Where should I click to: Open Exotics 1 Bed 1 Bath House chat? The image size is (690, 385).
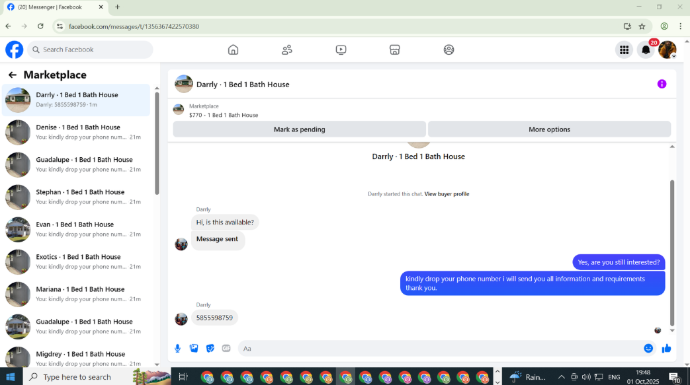76,262
